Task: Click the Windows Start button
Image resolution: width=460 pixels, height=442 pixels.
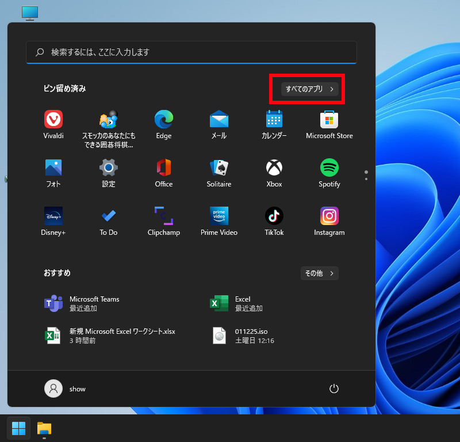Action: click(18, 428)
